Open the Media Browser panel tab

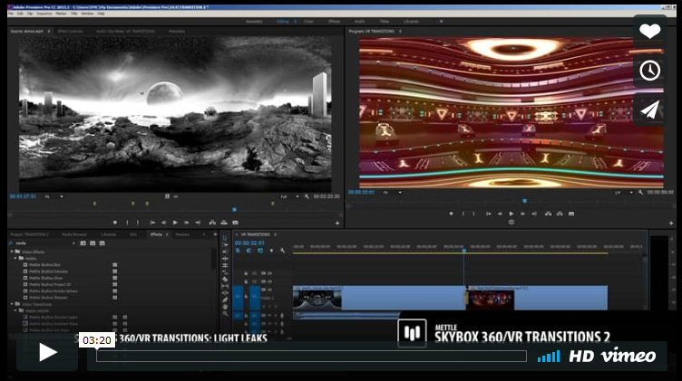(x=74, y=234)
